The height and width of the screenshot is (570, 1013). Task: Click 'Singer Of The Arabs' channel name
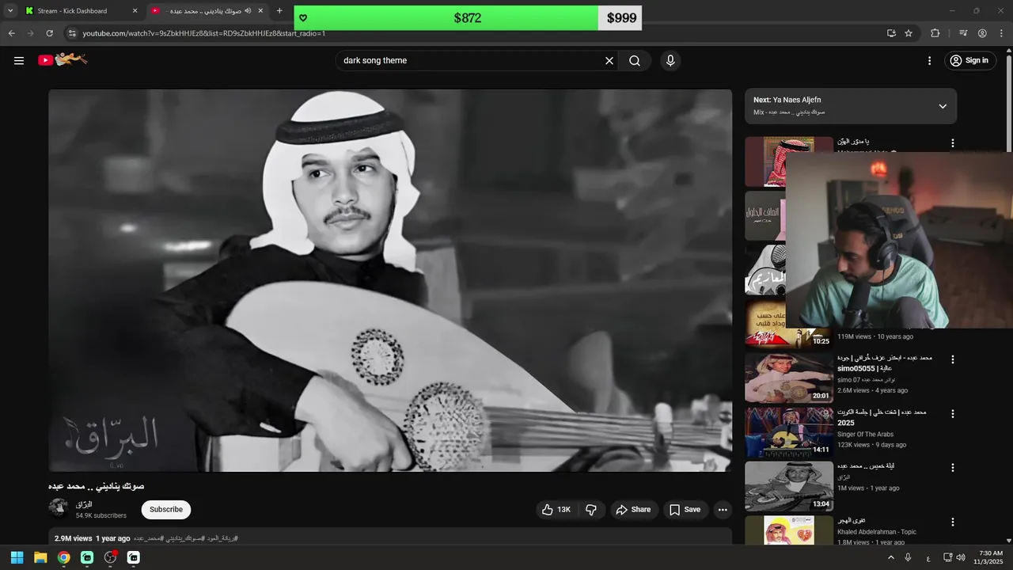pyautogui.click(x=865, y=434)
